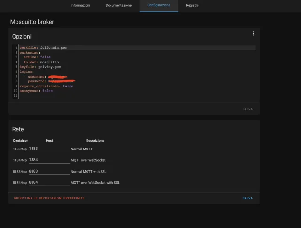Image resolution: width=301 pixels, height=228 pixels.
Task: Open the Opzioni three-dot menu
Action: pos(253,33)
